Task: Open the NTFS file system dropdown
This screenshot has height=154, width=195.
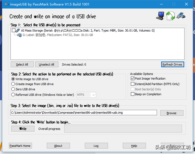Action: [x=86, y=95]
